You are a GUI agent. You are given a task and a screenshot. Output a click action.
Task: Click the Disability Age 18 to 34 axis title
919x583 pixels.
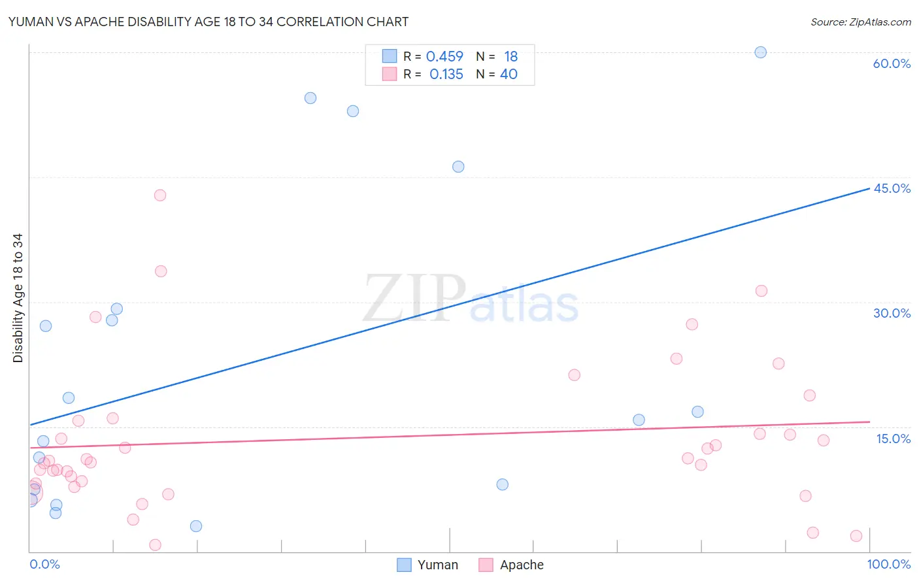(x=18, y=298)
